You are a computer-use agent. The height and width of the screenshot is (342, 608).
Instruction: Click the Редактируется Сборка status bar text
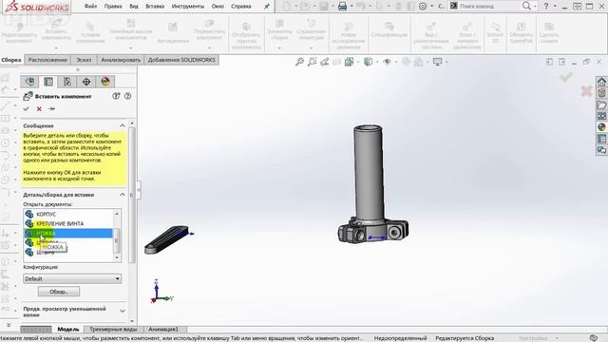pyautogui.click(x=465, y=338)
